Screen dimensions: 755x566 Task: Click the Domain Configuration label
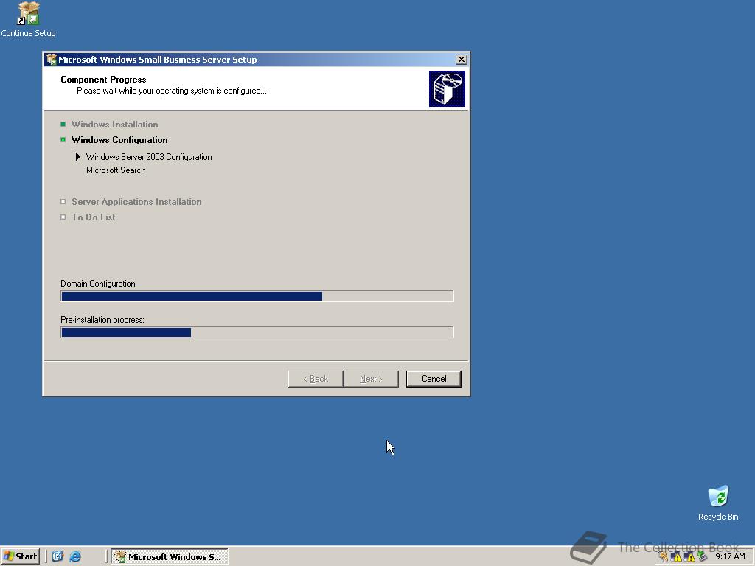[98, 284]
